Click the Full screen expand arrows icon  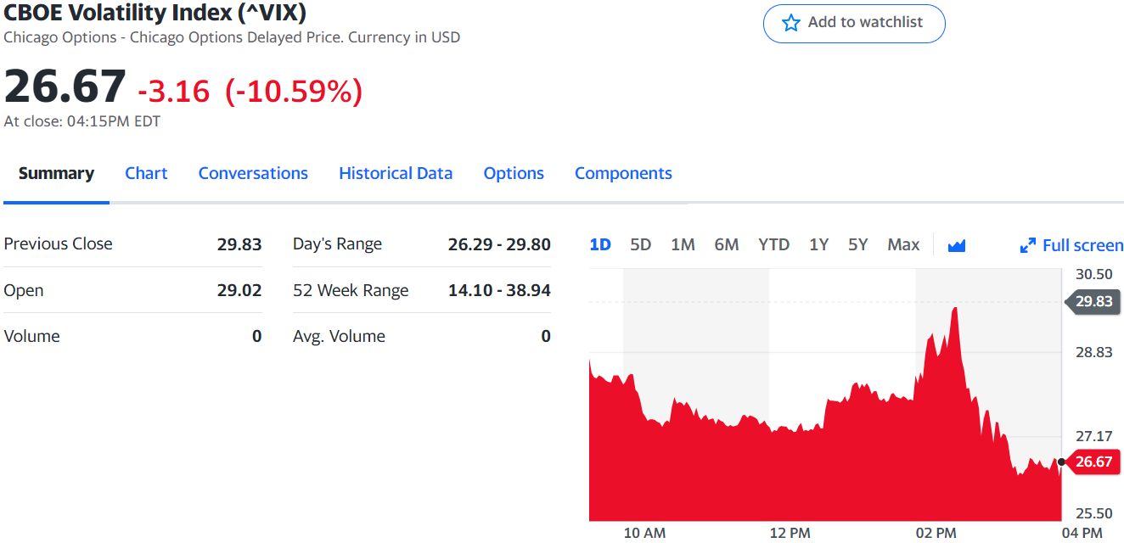1027,245
